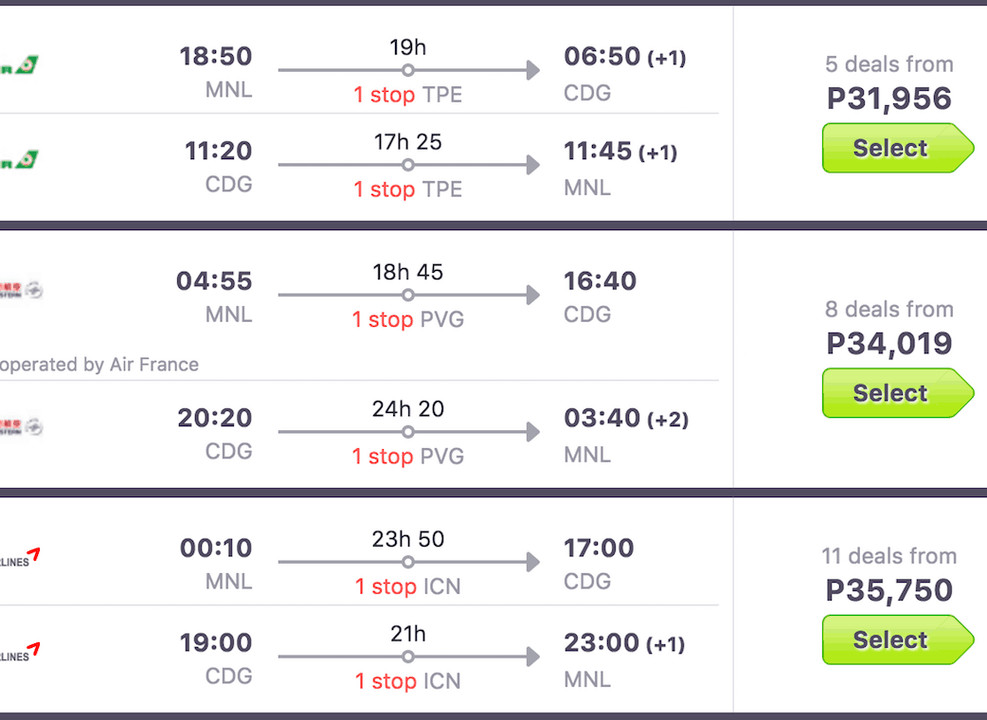Click the Asiana Airlines logo on the 19:00 flight
The height and width of the screenshot is (720, 987).
pos(21,652)
